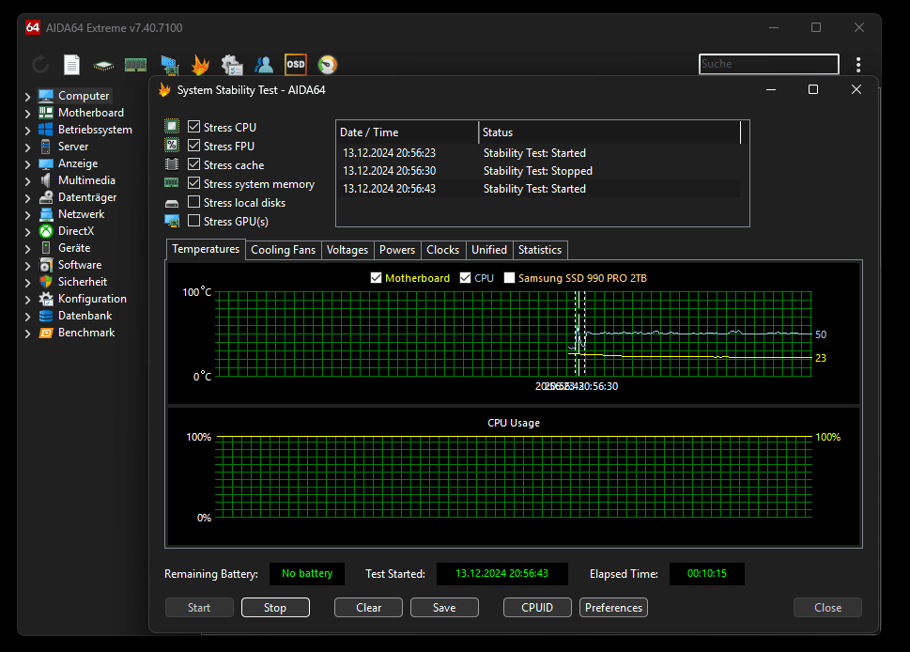Expand the Computer tree node
The image size is (910, 652).
27,97
